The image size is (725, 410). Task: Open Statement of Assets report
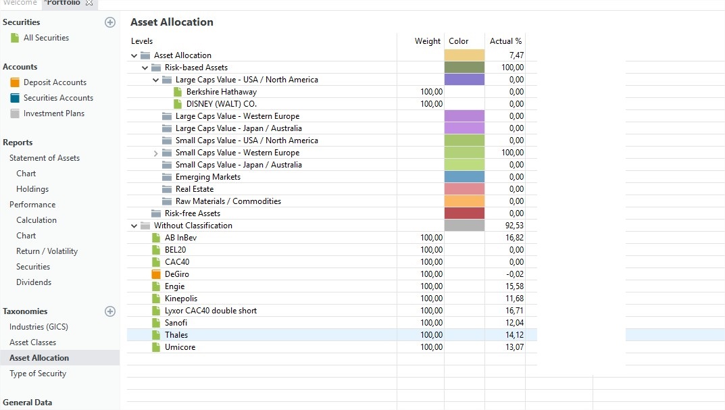[45, 158]
